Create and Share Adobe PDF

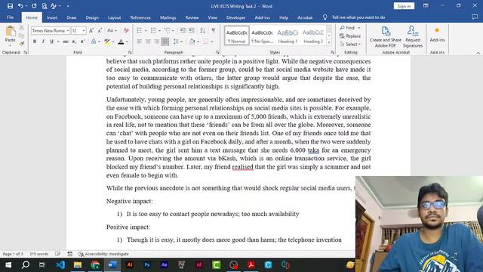tap(386, 37)
